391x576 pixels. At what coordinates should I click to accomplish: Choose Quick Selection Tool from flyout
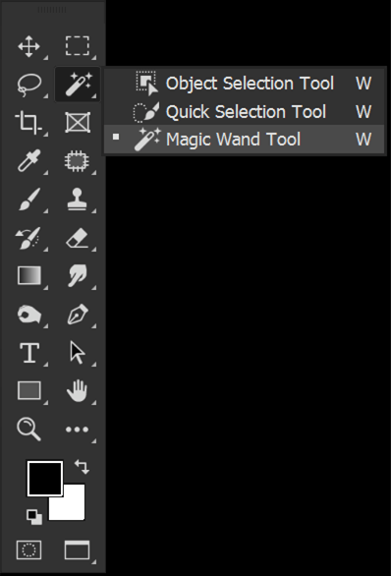pos(245,111)
